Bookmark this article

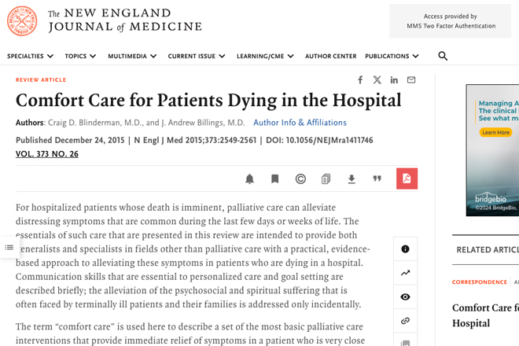tap(275, 179)
